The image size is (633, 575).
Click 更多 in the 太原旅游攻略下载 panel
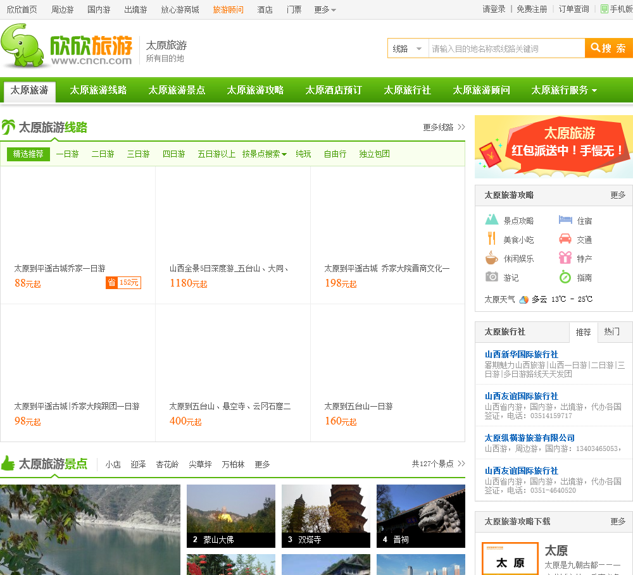click(x=618, y=522)
